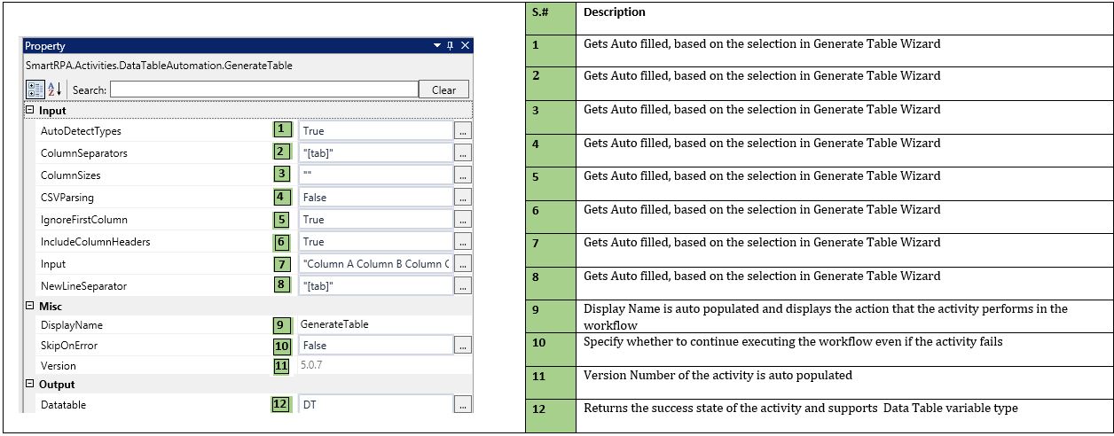Close the Property panel
The image size is (1114, 436).
point(465,46)
